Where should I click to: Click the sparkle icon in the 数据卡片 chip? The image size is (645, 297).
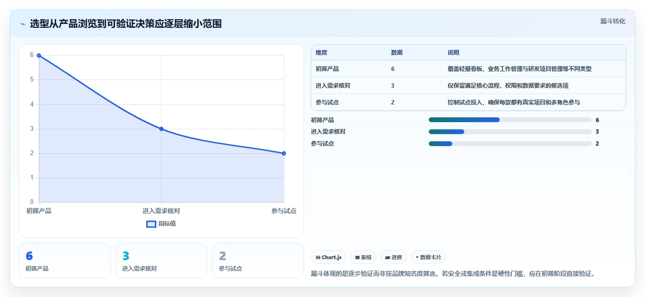[x=417, y=257]
